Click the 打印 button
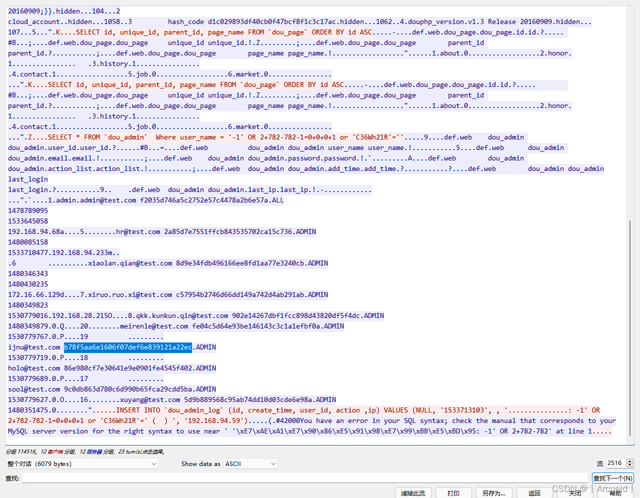The width and height of the screenshot is (640, 498). tap(453, 493)
